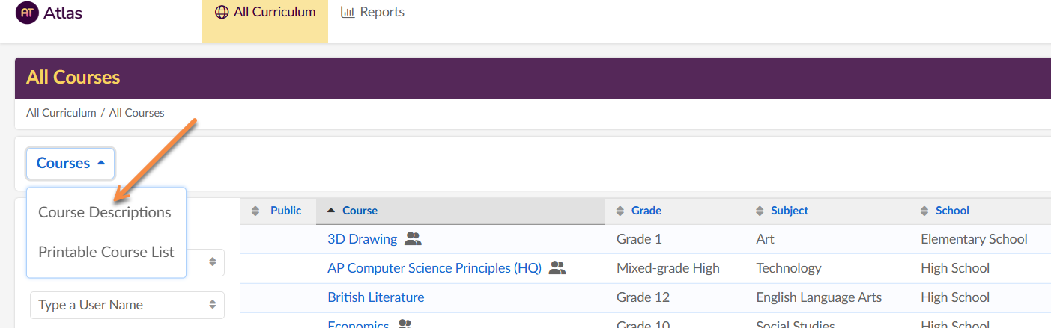
Task: Open the Type a User Name dropdown
Action: [x=127, y=305]
